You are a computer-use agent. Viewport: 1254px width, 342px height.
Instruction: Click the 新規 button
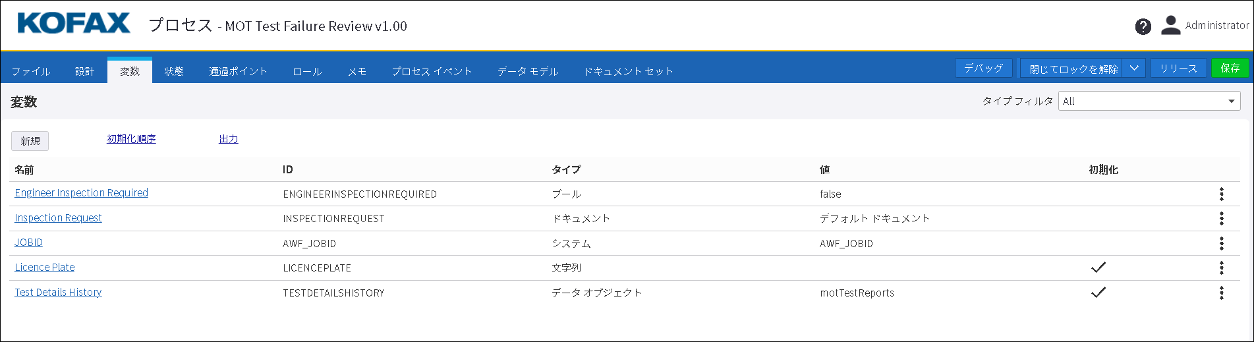click(x=30, y=141)
